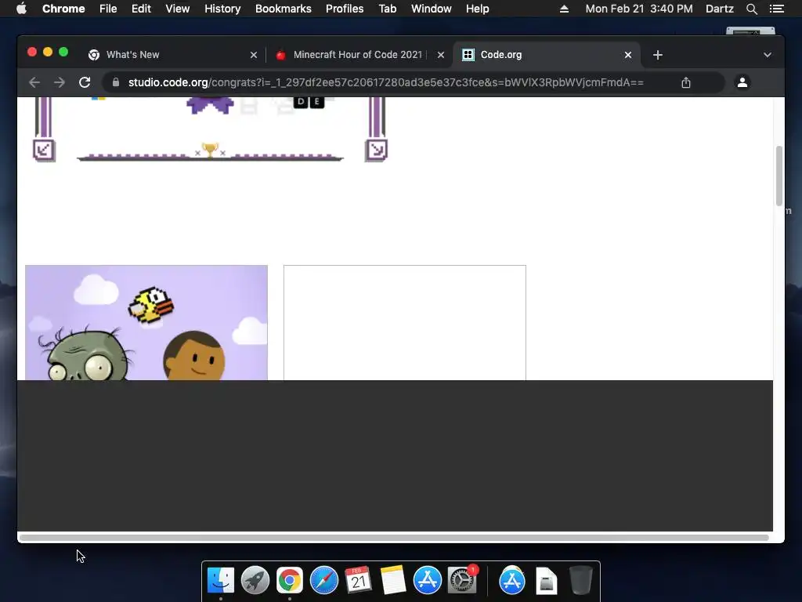Image resolution: width=802 pixels, height=602 pixels.
Task: Open the Flappy bird and zombie thumbnail
Action: pos(146,322)
